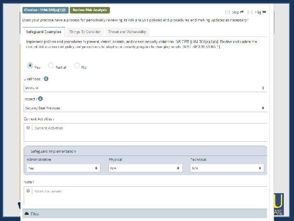
Task: Open the Physical safeguard dropdown
Action: tap(145, 168)
